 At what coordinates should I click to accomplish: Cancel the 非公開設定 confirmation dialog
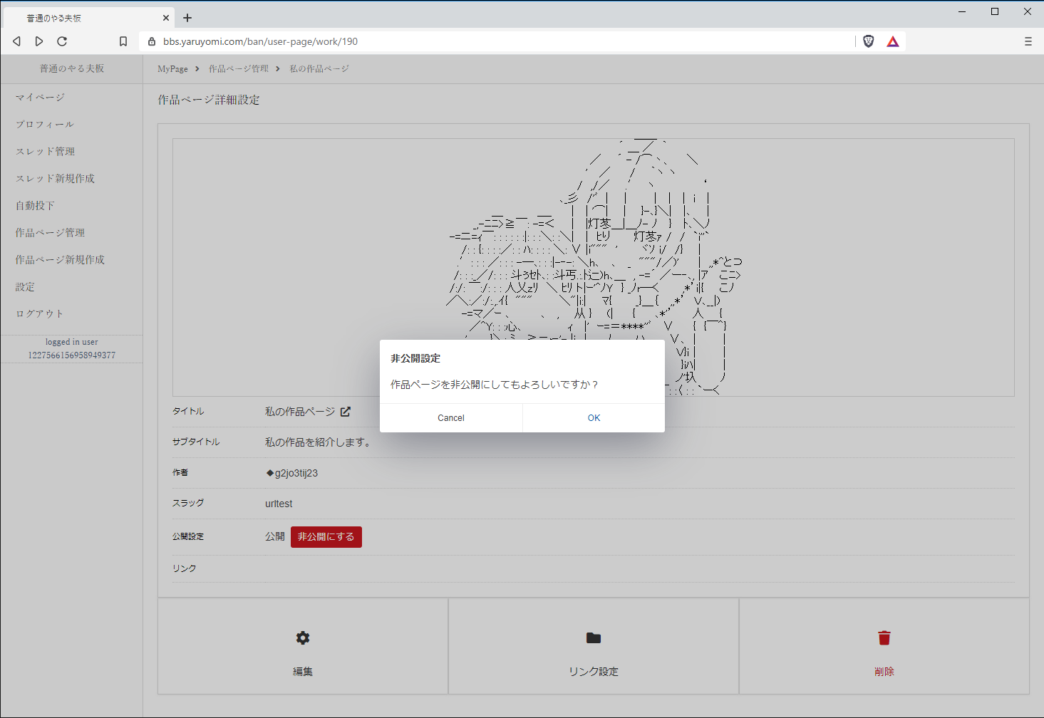coord(450,417)
